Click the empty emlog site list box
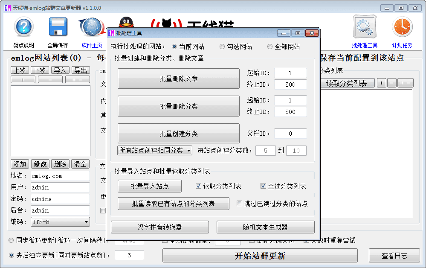This screenshot has width=426, height=268. point(50,121)
